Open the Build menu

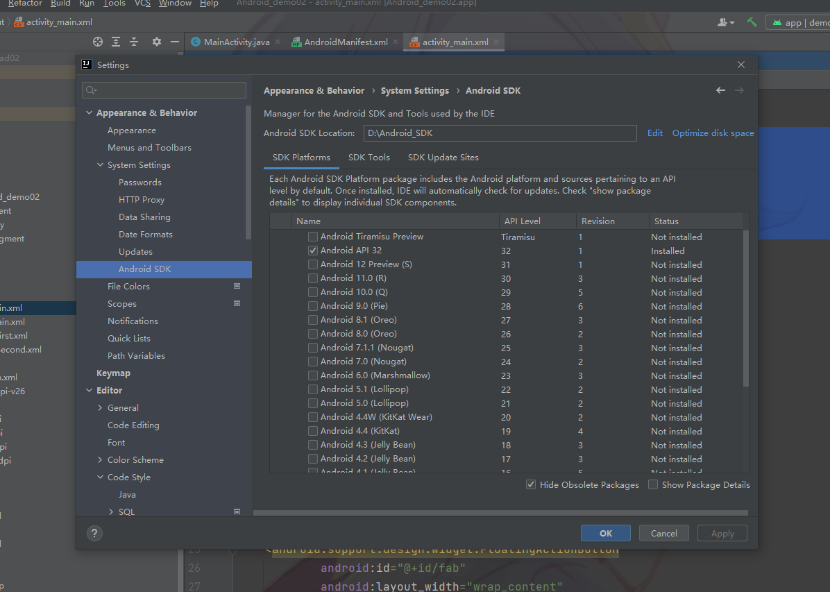(60, 3)
